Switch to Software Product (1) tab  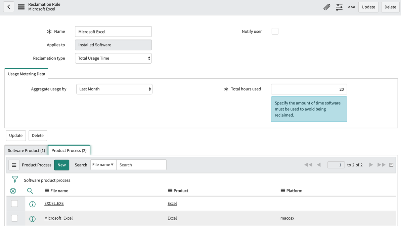(26, 150)
